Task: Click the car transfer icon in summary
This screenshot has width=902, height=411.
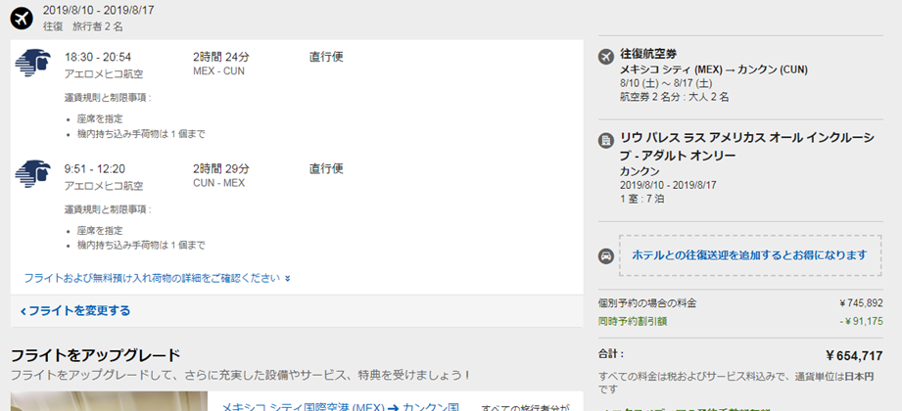Action: pyautogui.click(x=605, y=255)
